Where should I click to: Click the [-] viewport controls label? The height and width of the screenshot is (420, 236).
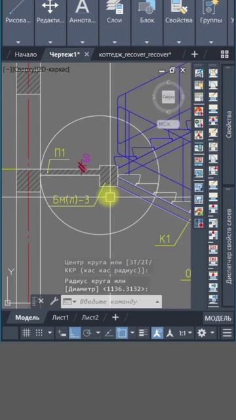tap(7, 70)
